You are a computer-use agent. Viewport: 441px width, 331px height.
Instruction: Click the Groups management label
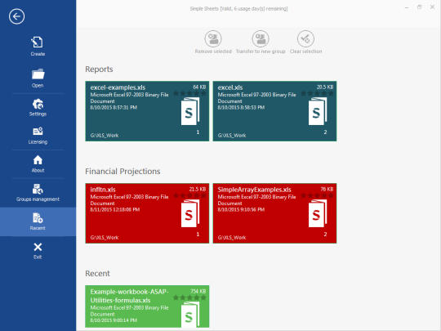[x=38, y=199]
